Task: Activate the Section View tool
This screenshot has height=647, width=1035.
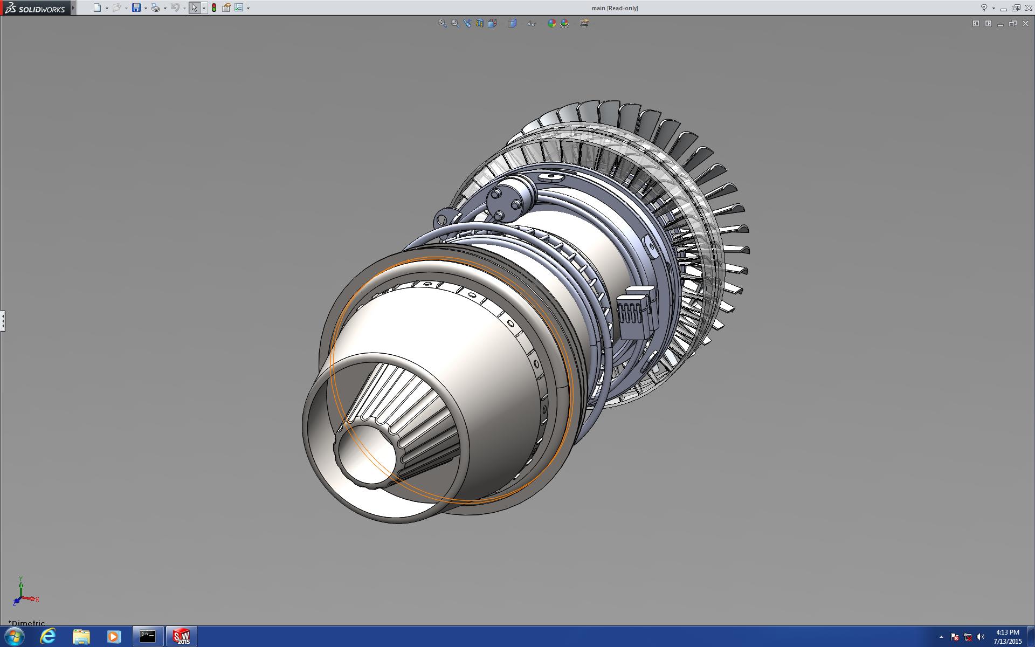Action: click(480, 23)
